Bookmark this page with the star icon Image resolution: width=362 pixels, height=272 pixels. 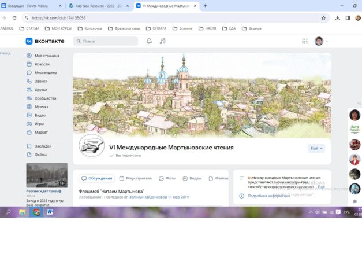point(323,18)
